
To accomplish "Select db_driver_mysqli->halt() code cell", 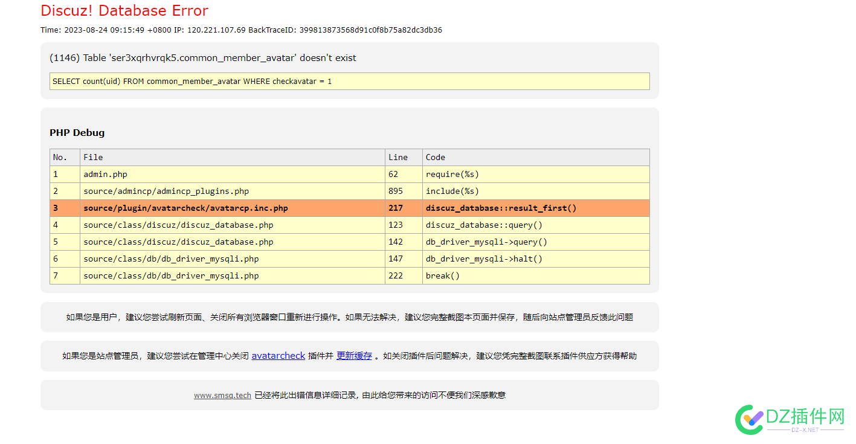I will 536,259.
